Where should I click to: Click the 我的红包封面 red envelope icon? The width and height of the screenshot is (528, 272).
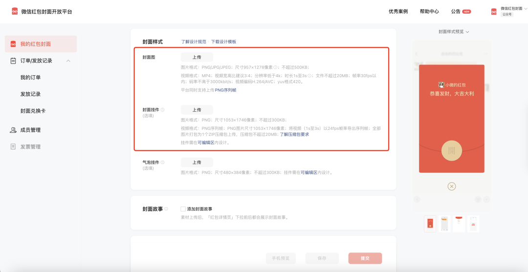click(x=13, y=44)
